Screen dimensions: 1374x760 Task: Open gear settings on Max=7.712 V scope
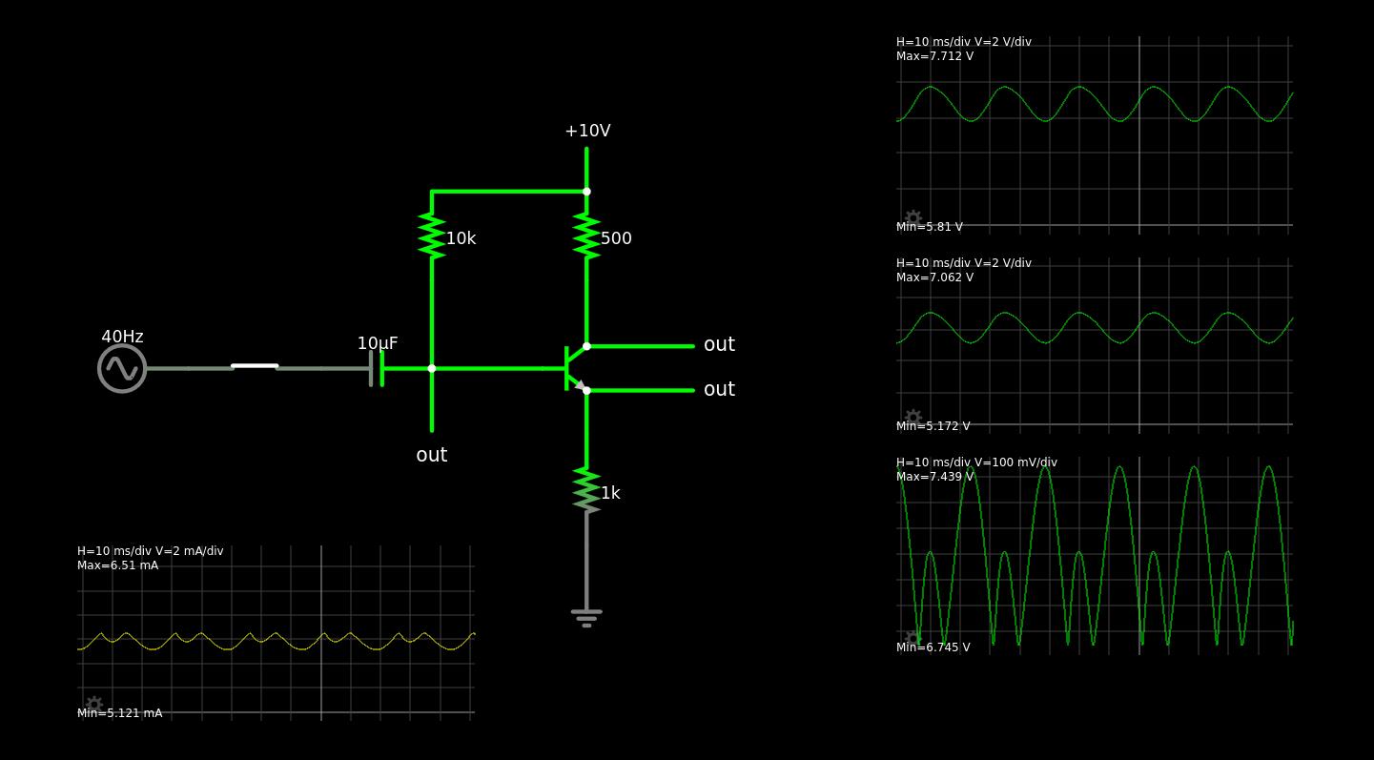913,218
